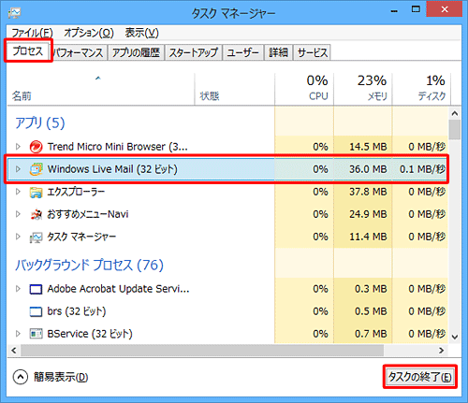This screenshot has width=468, height=403.
Task: Sort by the メモリ column header
Action: point(363,89)
